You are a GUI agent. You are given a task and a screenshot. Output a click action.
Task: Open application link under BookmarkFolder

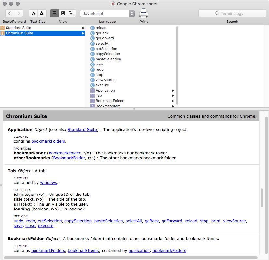pos(139,251)
